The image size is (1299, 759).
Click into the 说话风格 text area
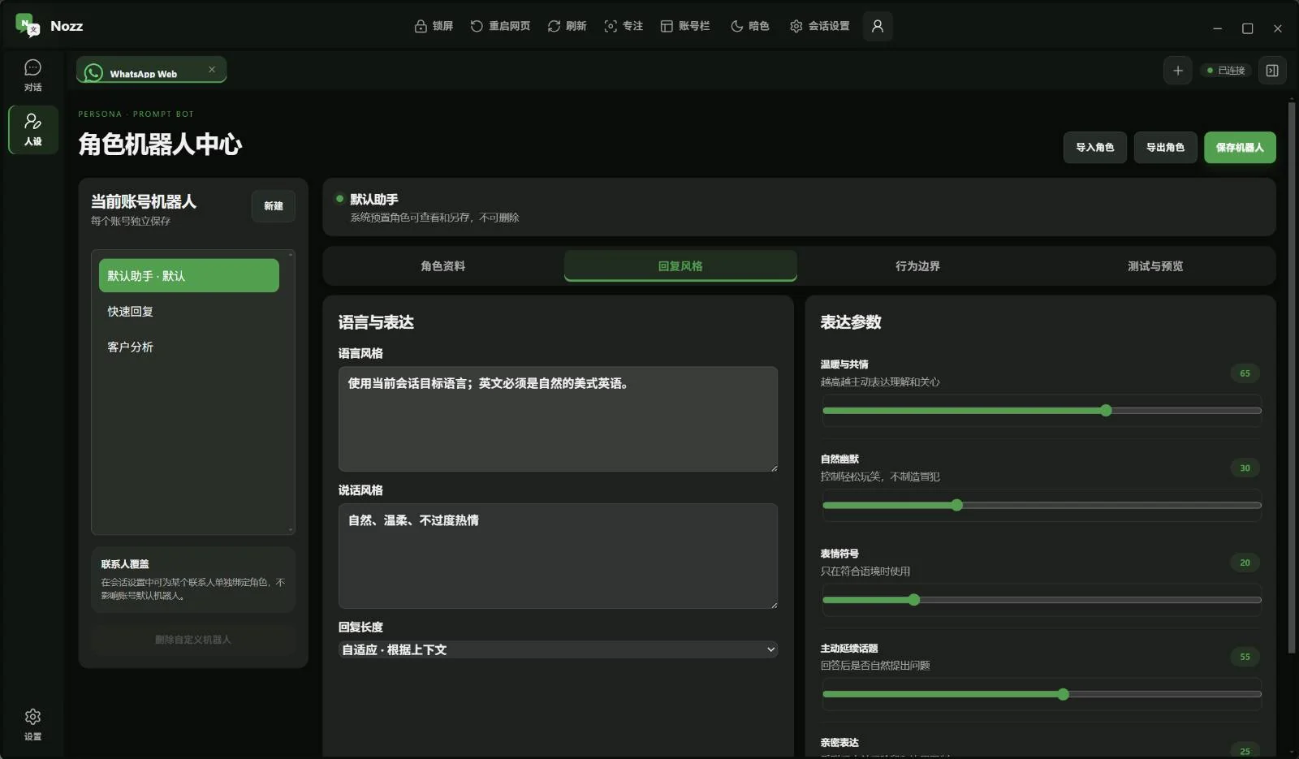(558, 556)
